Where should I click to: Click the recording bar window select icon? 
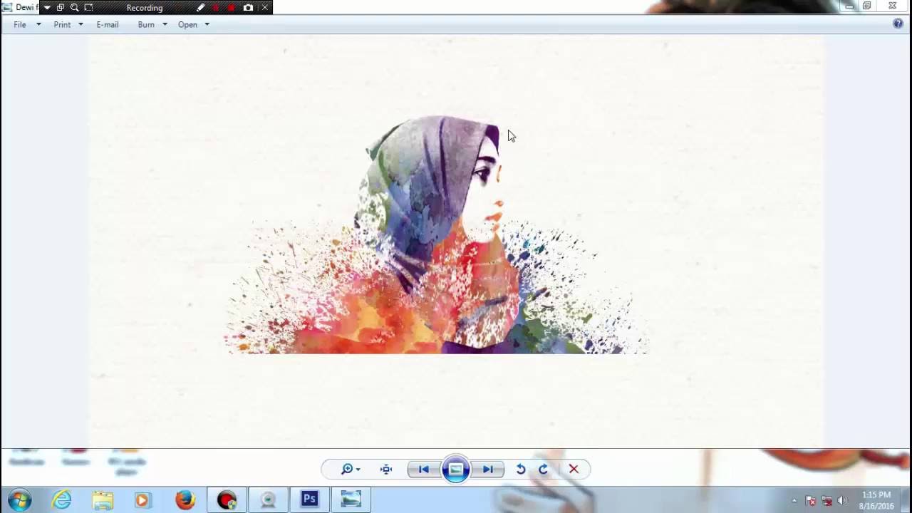tap(61, 8)
